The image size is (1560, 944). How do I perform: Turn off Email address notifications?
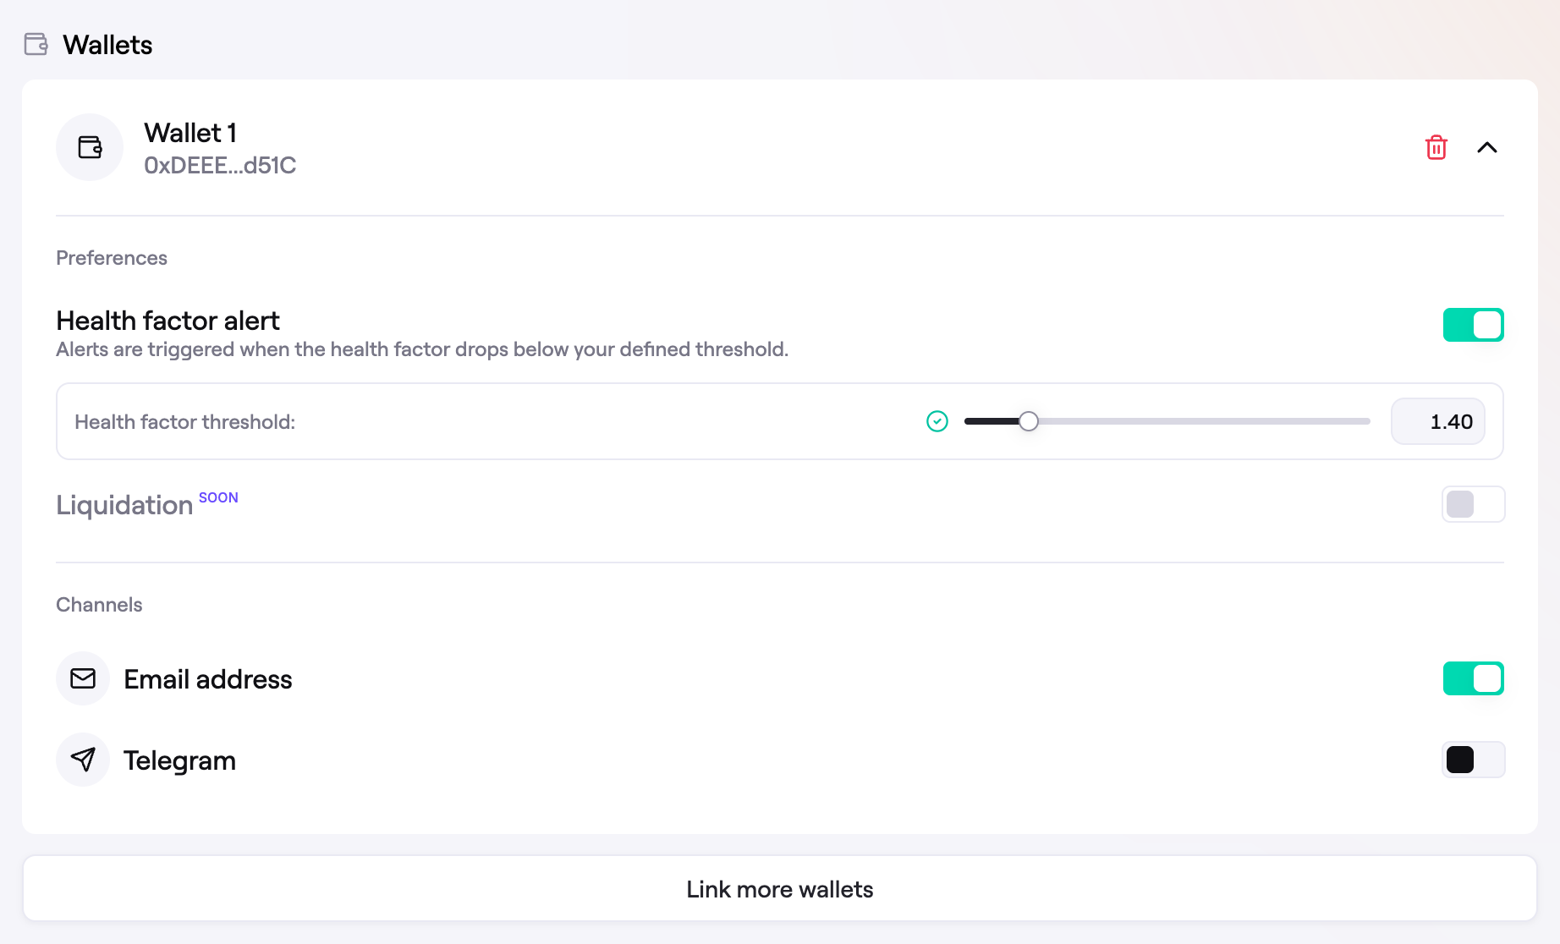point(1473,678)
